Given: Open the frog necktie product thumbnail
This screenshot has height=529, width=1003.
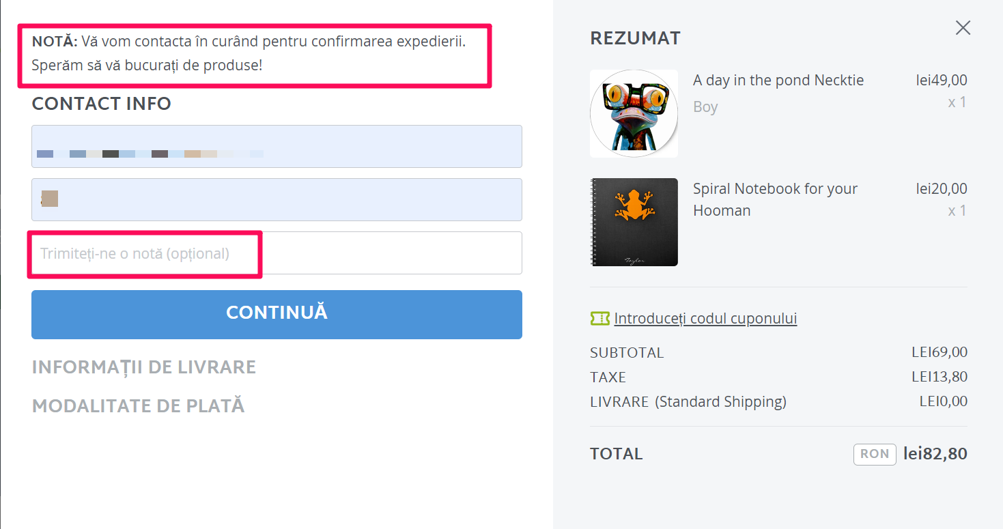Looking at the screenshot, I should pyautogui.click(x=634, y=113).
